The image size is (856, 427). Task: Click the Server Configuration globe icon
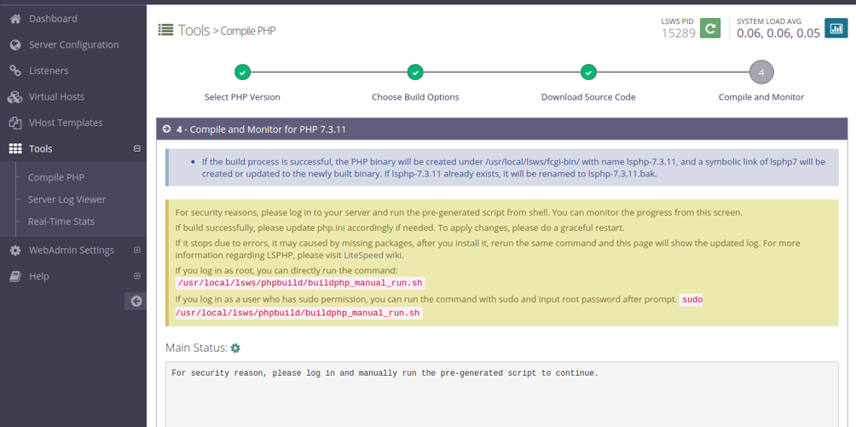click(x=15, y=45)
